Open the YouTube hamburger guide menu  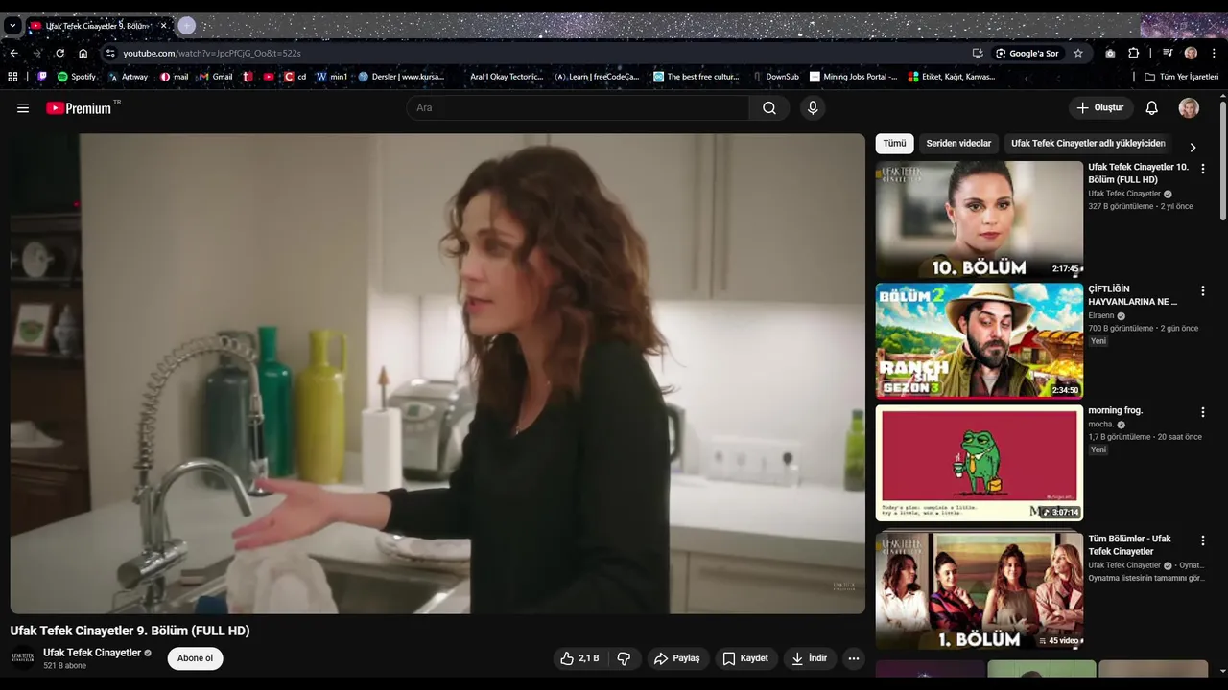[23, 108]
